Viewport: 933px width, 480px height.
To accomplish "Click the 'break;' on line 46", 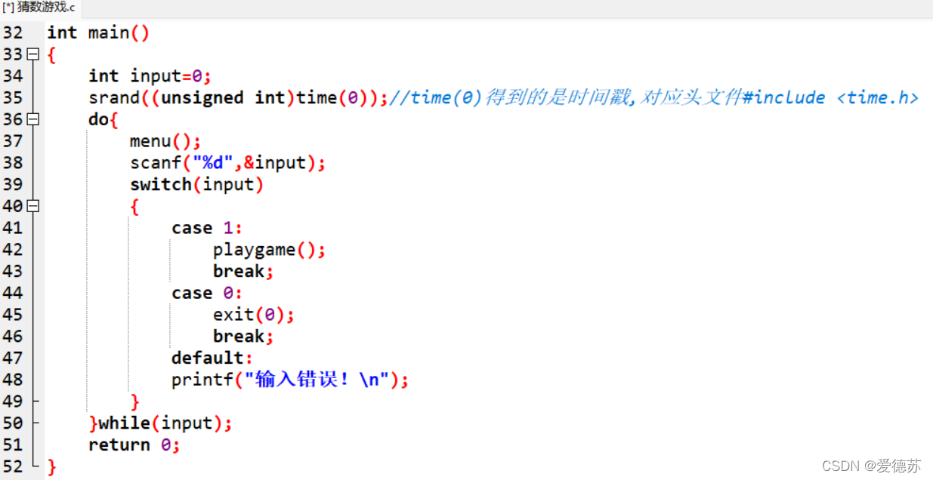I will [243, 337].
